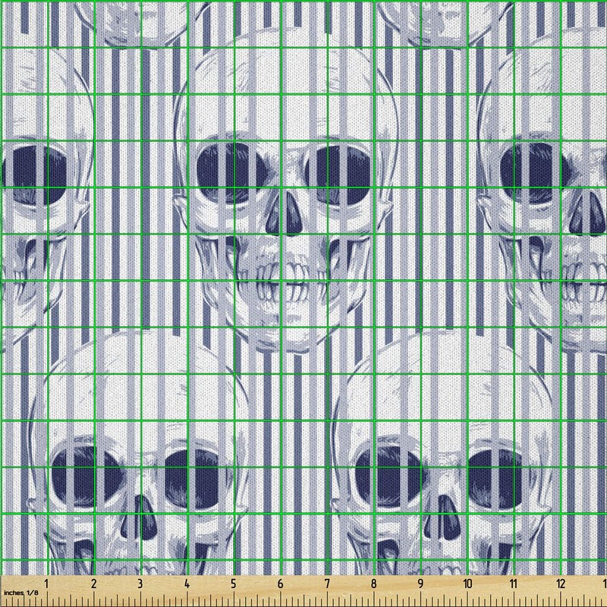The image size is (607, 607).
Task: Click the number 9 on the ruler
Action: click(x=420, y=584)
